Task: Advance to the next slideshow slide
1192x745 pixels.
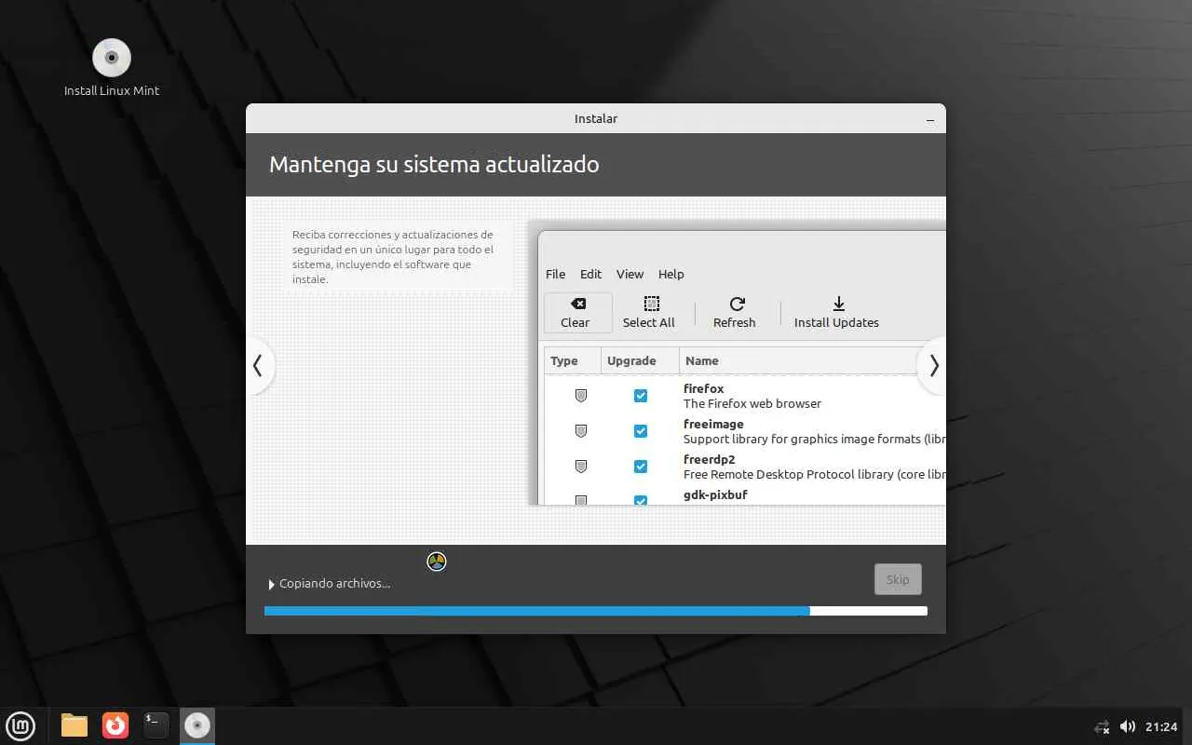Action: point(933,366)
